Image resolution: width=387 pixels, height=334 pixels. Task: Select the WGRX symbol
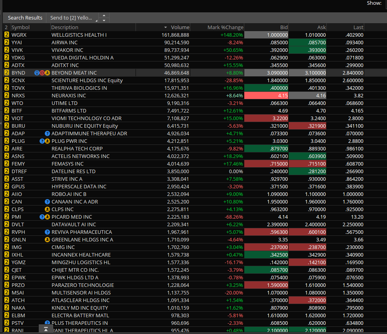pyautogui.click(x=19, y=35)
